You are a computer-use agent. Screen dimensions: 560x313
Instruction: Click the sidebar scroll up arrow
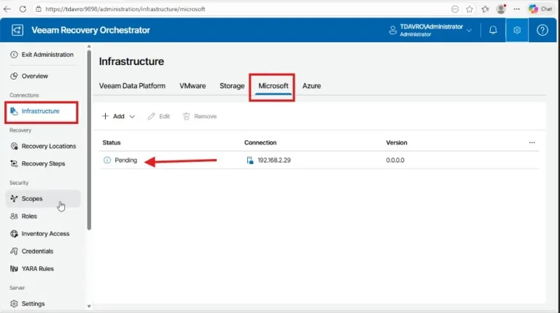89,47
